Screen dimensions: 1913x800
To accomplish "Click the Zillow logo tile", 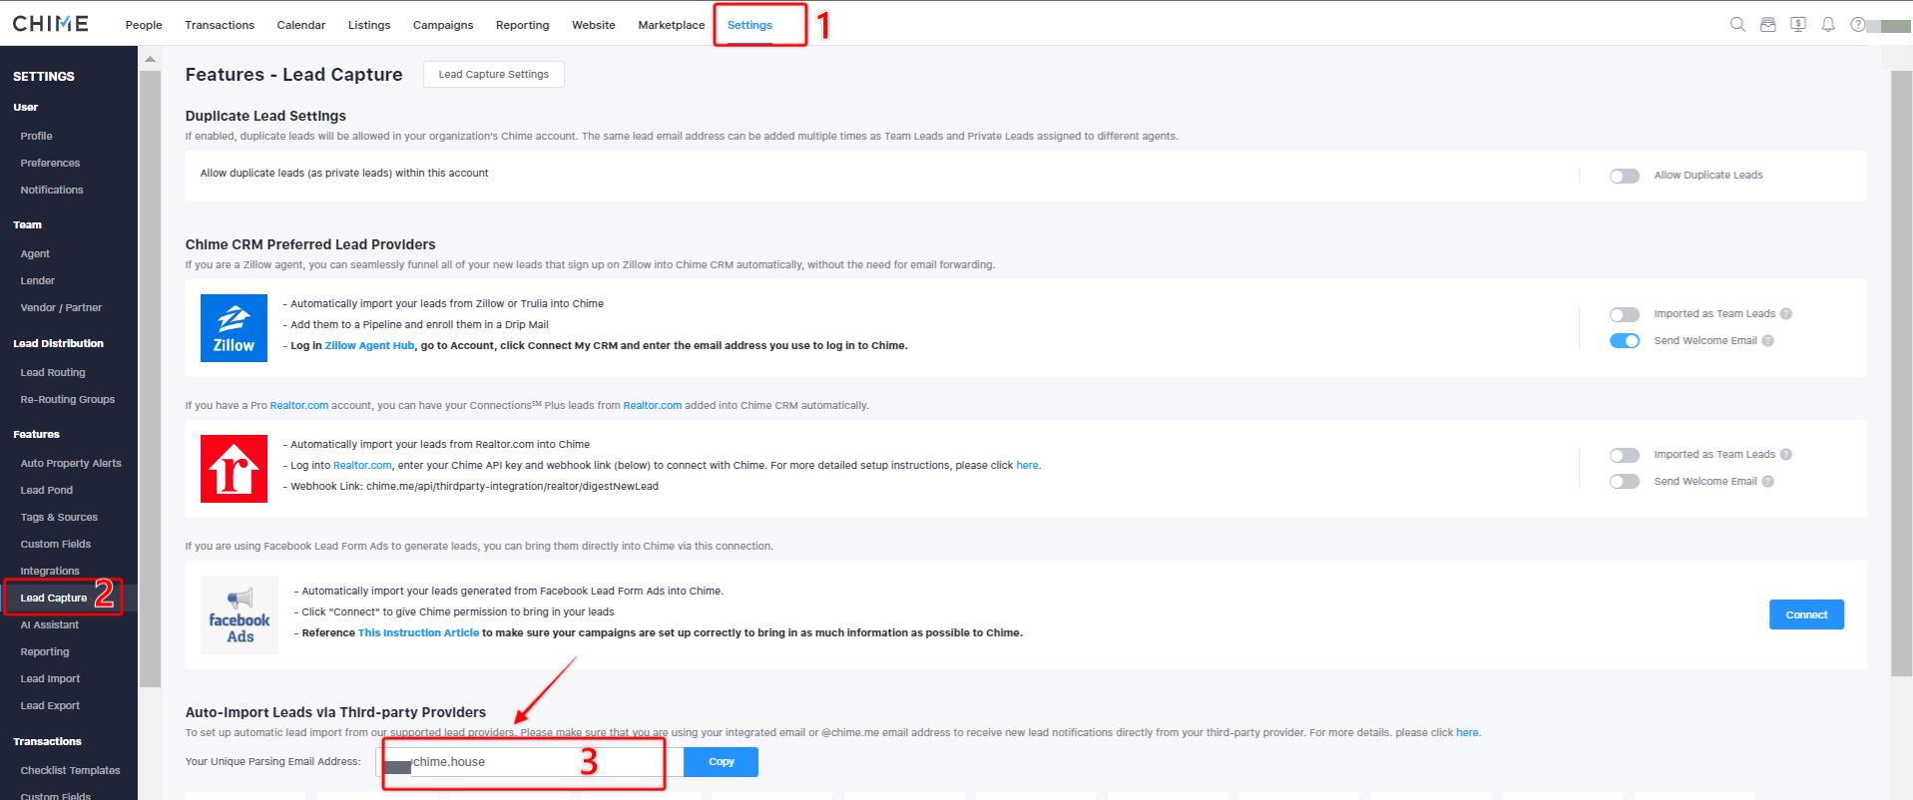I will [234, 328].
